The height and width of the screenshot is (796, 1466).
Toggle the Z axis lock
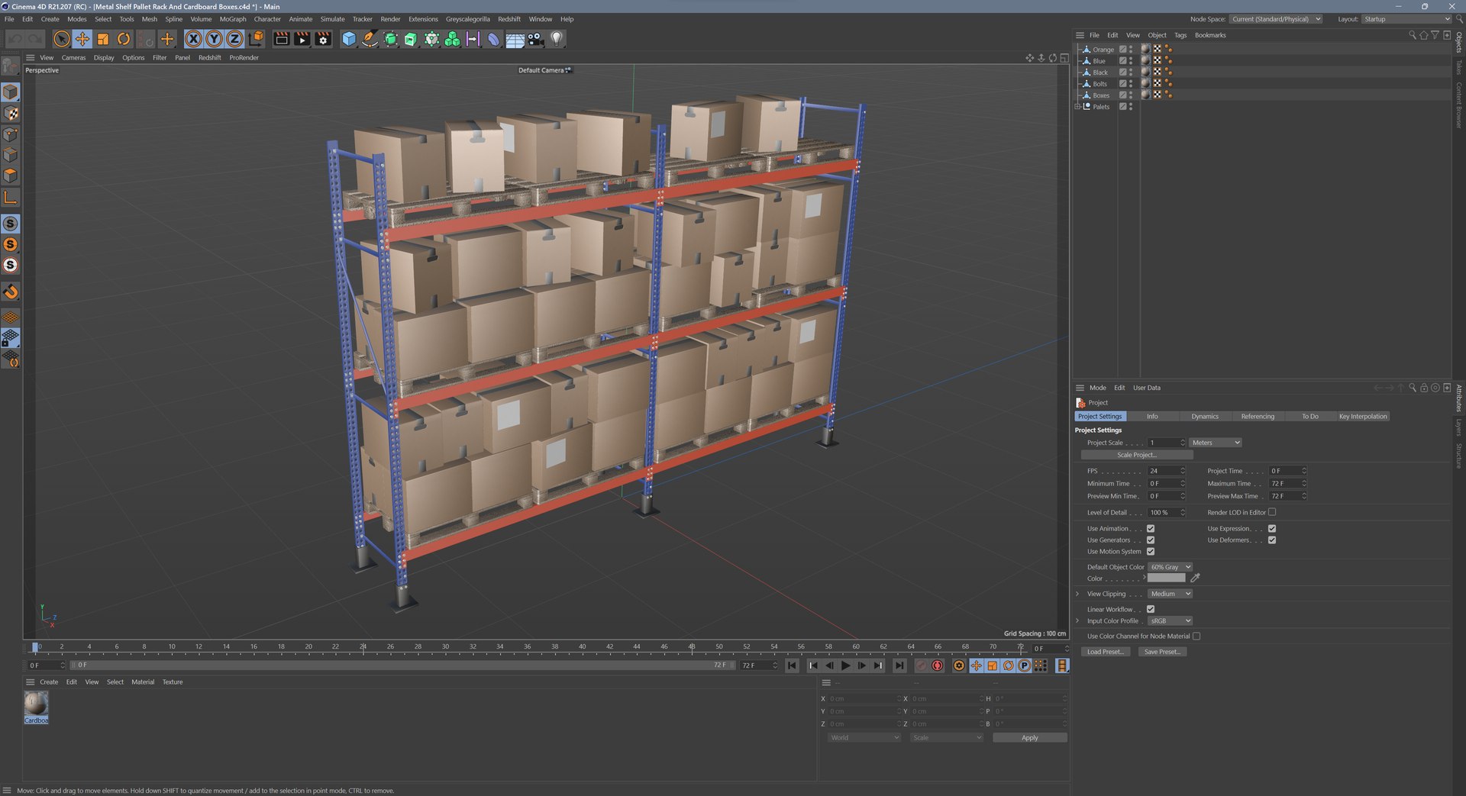point(235,39)
